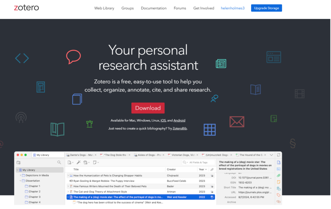This screenshot has height=209, width=331.
Task: Click the Upgrade Storage button
Action: tap(266, 8)
